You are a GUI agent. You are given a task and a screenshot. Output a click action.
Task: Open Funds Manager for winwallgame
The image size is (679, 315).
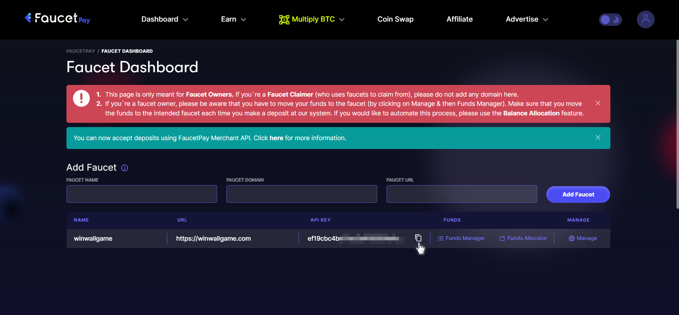461,238
